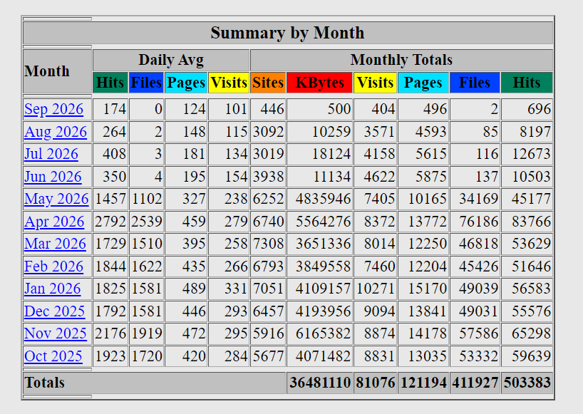Open the Sep 2026 monthly report link
Image resolution: width=583 pixels, height=414 pixels.
point(54,109)
